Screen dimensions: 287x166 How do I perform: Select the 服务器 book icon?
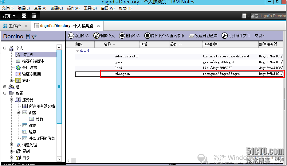[18, 100]
